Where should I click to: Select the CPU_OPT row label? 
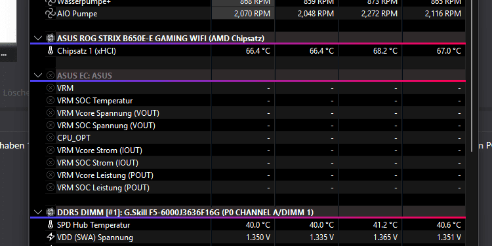[x=73, y=138]
